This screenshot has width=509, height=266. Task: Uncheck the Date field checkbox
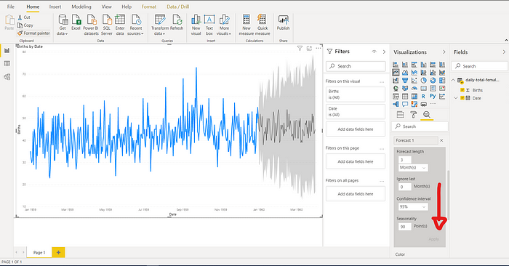462,98
